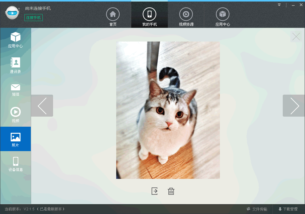
Task: Open 下载管理 download manager
Action: click(288, 209)
